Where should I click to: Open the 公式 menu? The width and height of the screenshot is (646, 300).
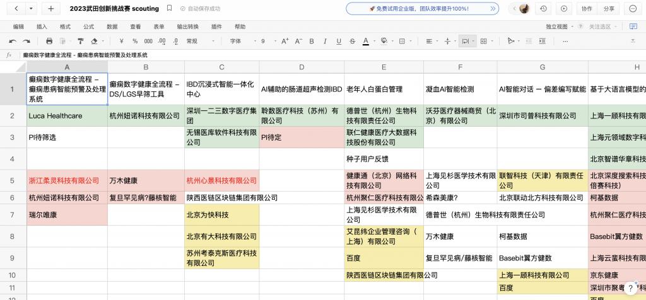tap(88, 26)
